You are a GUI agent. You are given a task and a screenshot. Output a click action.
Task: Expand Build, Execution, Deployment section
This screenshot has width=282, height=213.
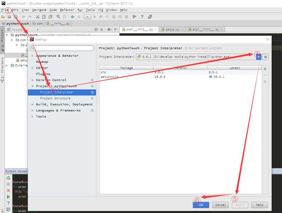(32, 104)
